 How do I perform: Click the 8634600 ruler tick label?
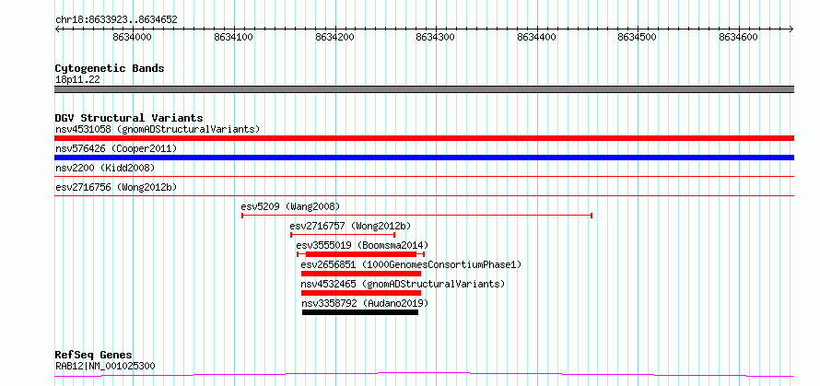click(738, 37)
